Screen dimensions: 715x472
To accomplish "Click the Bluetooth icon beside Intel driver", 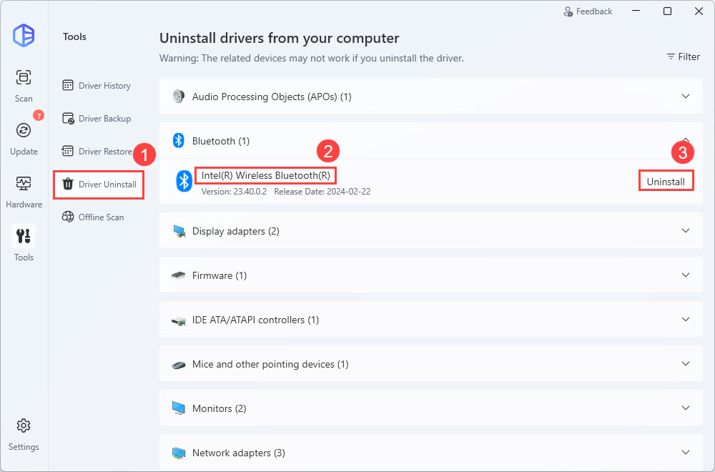I will [184, 181].
